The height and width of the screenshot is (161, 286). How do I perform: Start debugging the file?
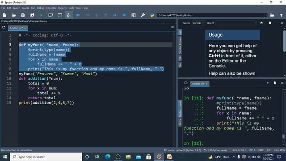point(78,15)
